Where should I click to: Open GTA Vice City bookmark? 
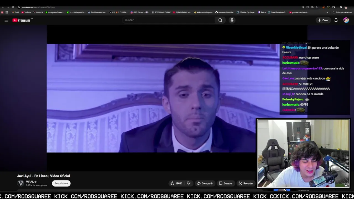246,12
